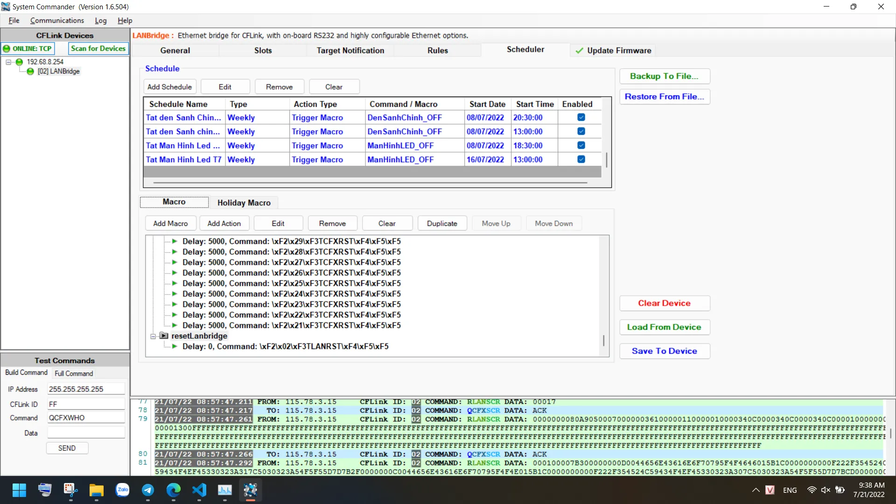Uncheck Enabled for the 18:30:00 ManHinhLED_OFF schedule
The height and width of the screenshot is (504, 896).
(581, 146)
